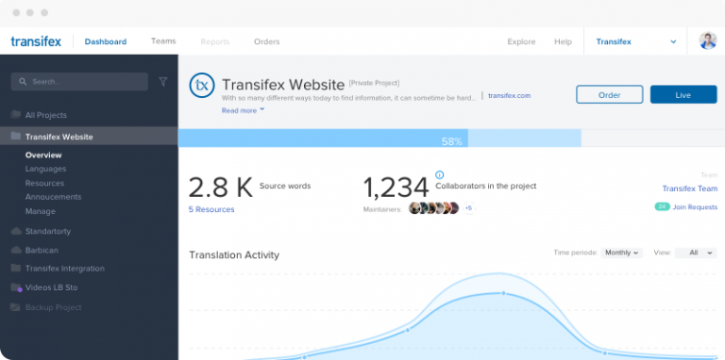Click the Transifex tx project logo
The height and width of the screenshot is (360, 725).
click(x=202, y=86)
